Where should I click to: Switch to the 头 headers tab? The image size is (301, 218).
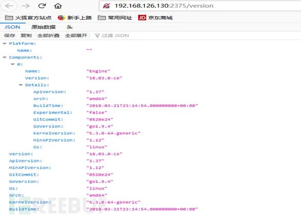(x=70, y=27)
